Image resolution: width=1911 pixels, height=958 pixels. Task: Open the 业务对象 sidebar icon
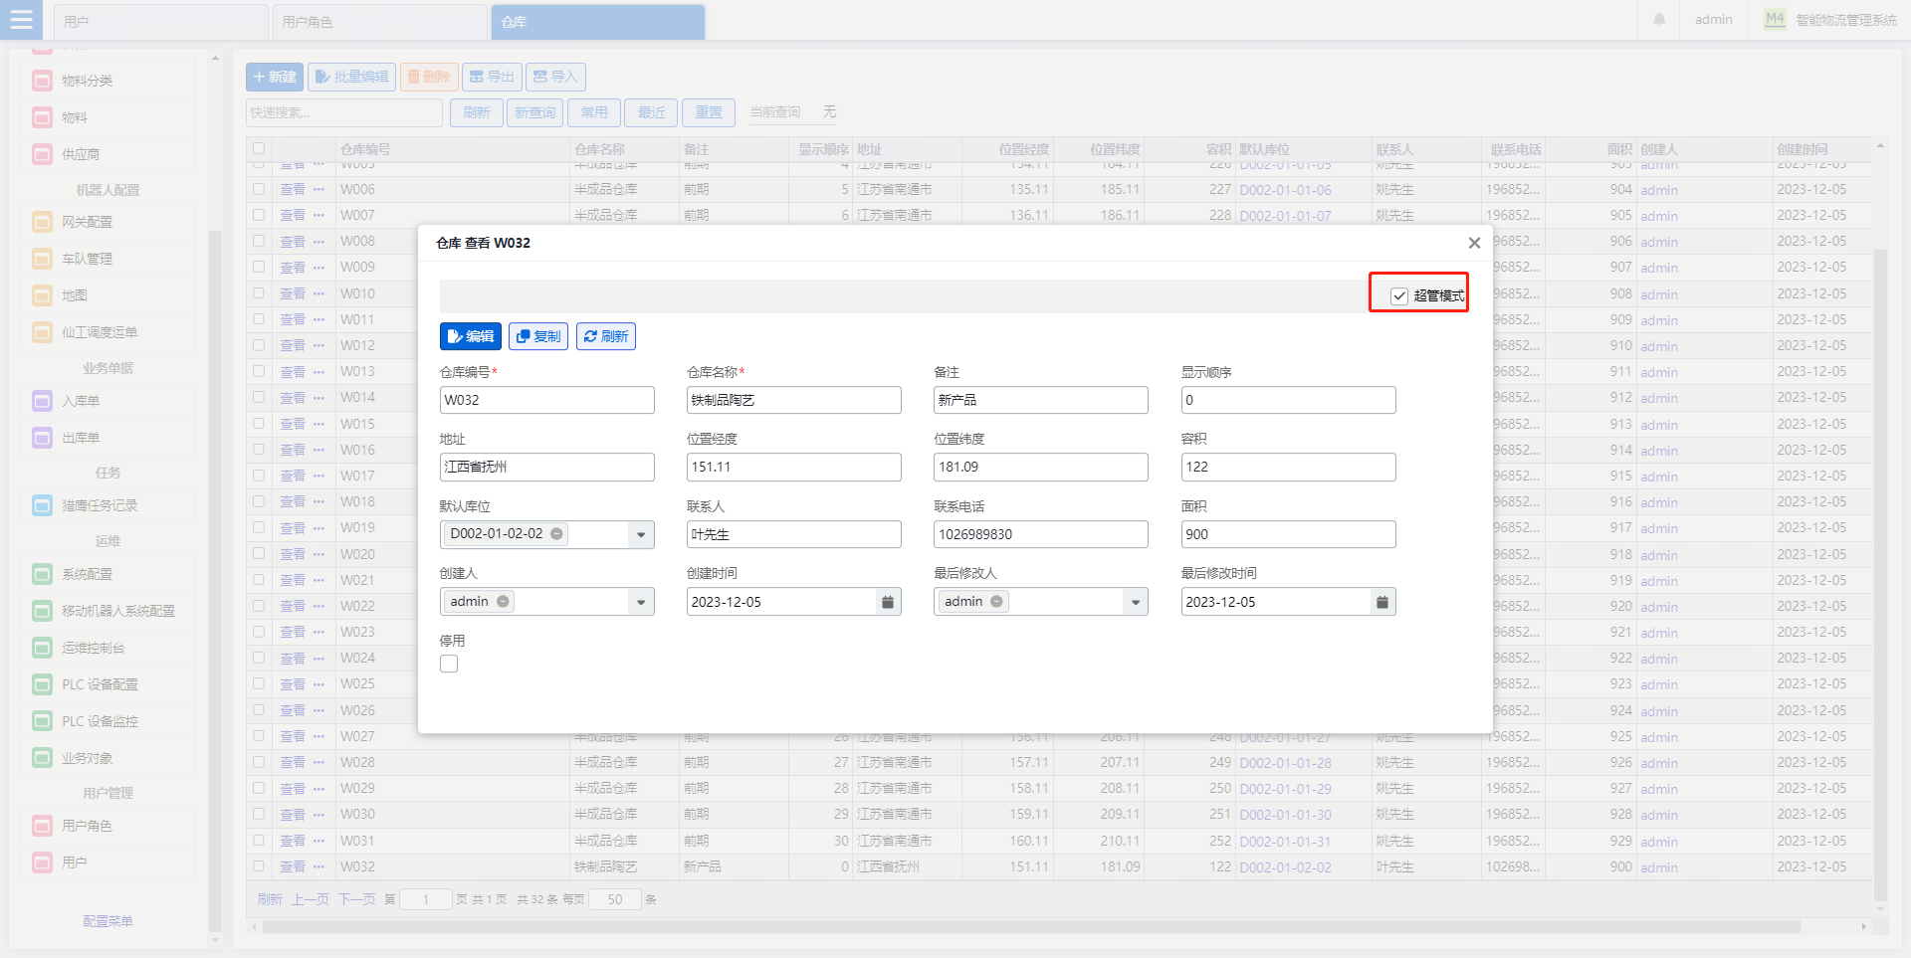[42, 758]
